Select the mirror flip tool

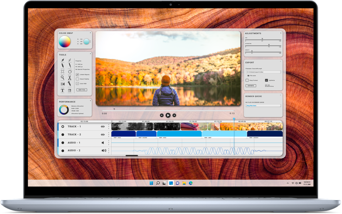pos(63,84)
